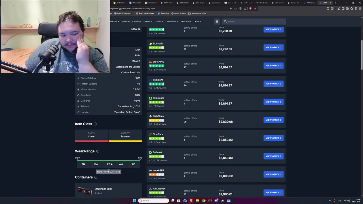Select the BS wear condition
Image resolution: width=363 pixels, height=204 pixels.
pos(134,164)
